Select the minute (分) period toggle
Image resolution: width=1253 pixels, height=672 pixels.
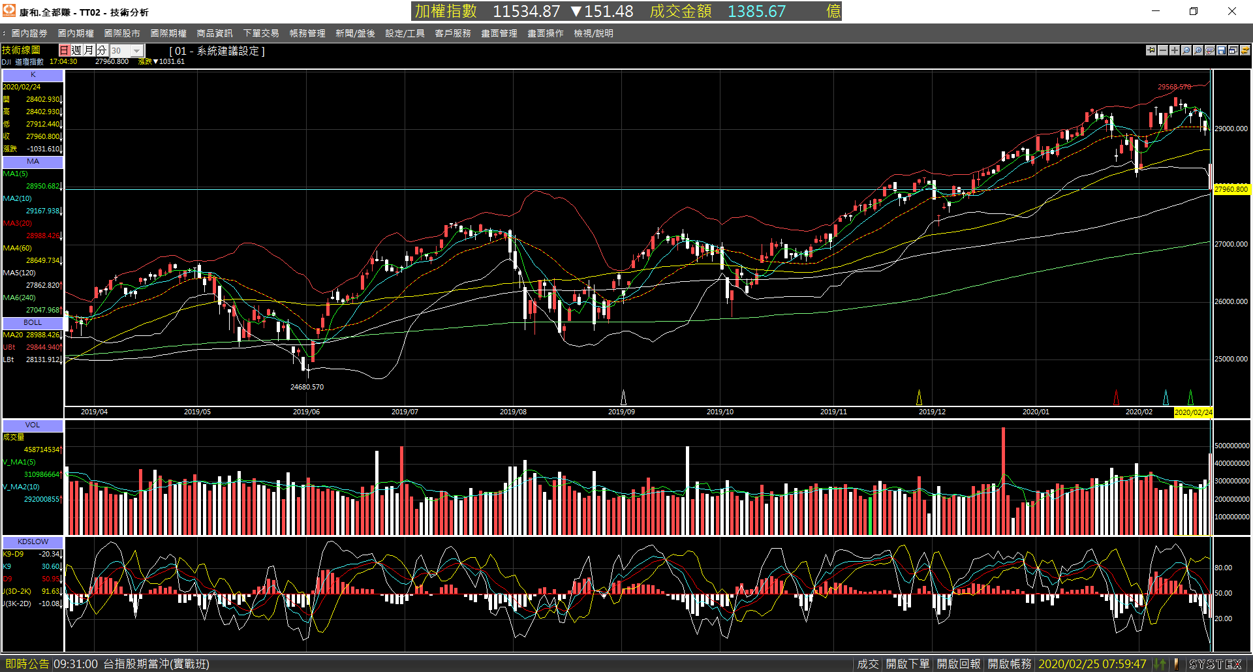pyautogui.click(x=101, y=50)
